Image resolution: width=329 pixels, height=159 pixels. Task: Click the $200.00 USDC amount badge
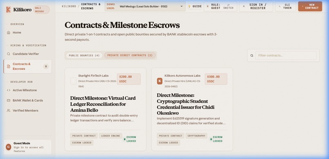click(x=129, y=79)
